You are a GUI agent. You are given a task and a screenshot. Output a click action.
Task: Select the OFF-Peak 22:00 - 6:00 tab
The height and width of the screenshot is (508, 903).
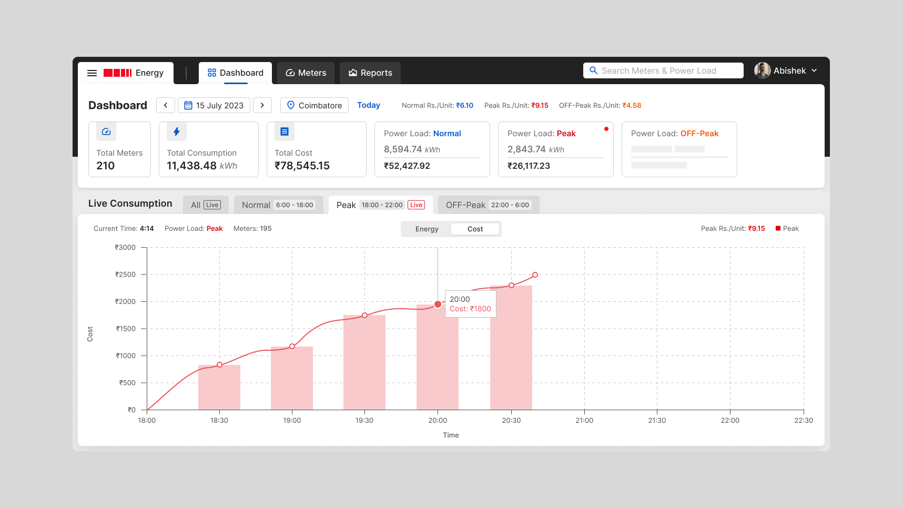point(488,205)
